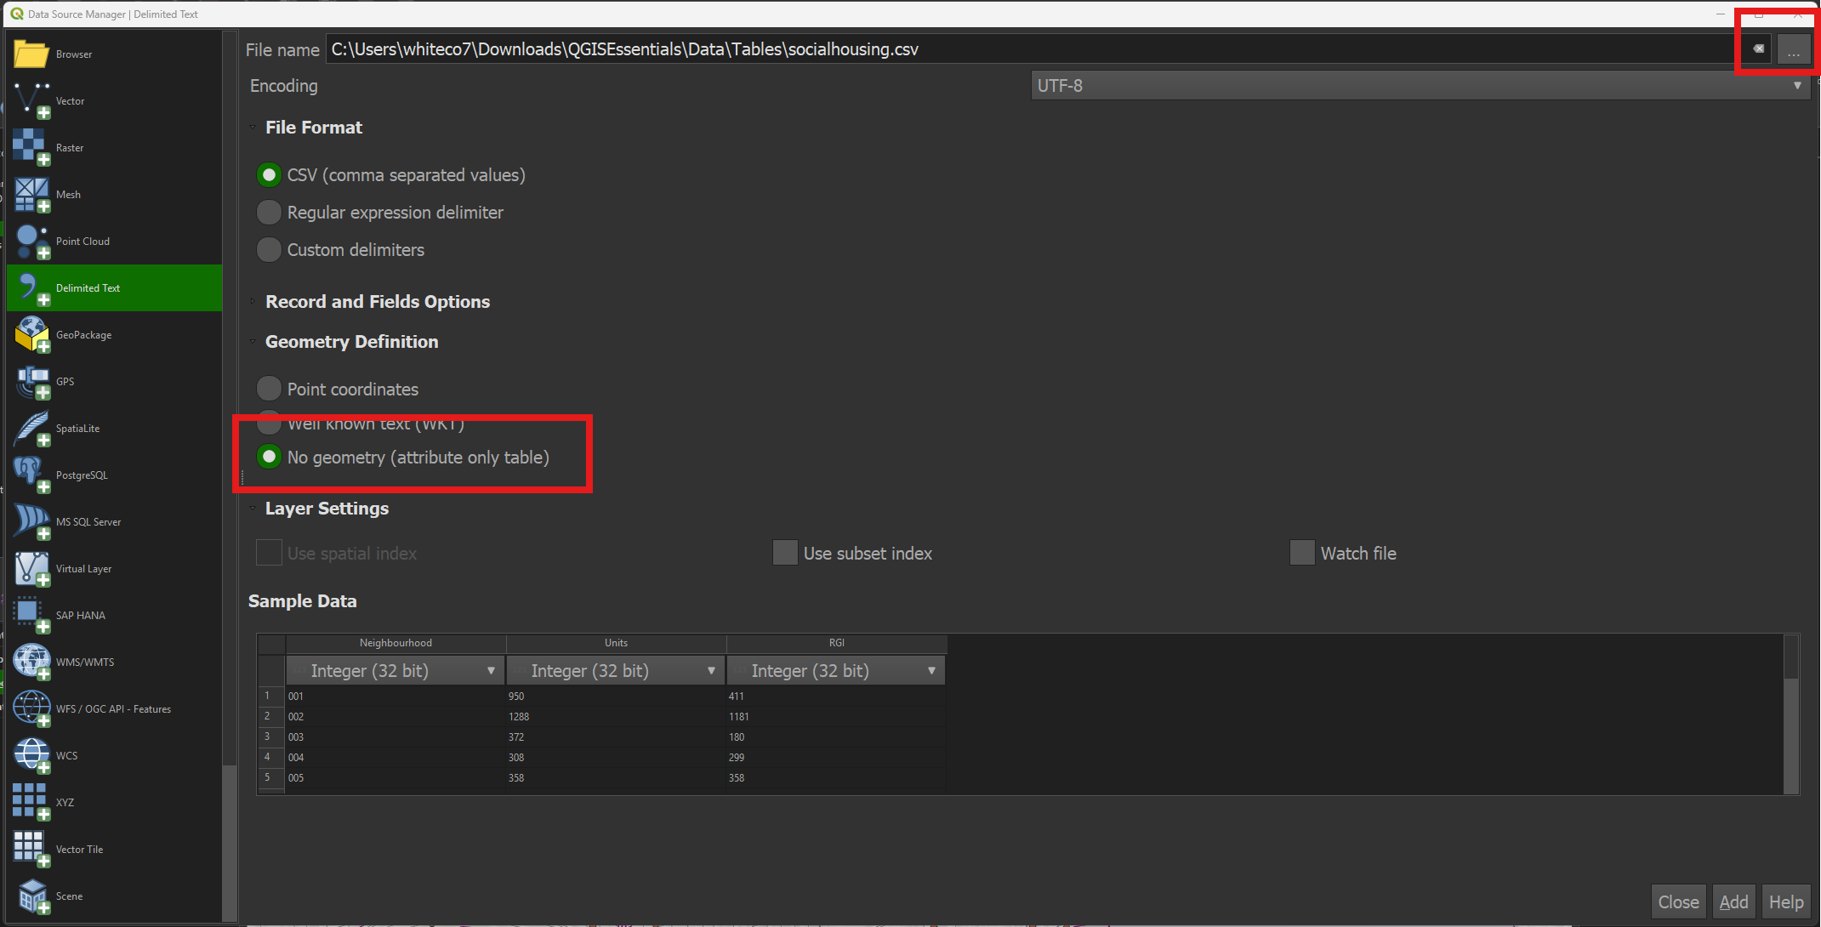Open the GPS source icon

31,381
